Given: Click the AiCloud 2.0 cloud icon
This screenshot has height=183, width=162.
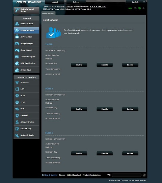Looking at the screenshot, I should click(x=17, y=70).
